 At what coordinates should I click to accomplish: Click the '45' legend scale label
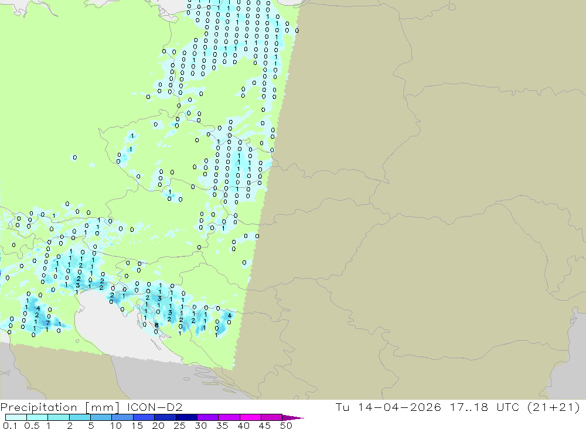[x=265, y=425]
